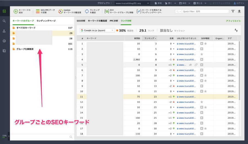Image resolution: width=248 pixels, height=144 pixels.
Task: Open the ランディングページ tab
Action: 46,21
